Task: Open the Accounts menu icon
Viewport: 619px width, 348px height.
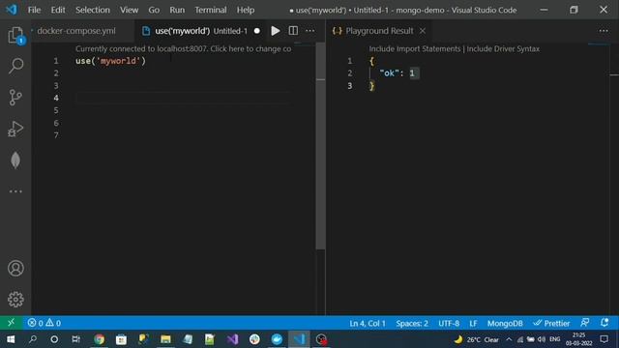Action: point(15,269)
